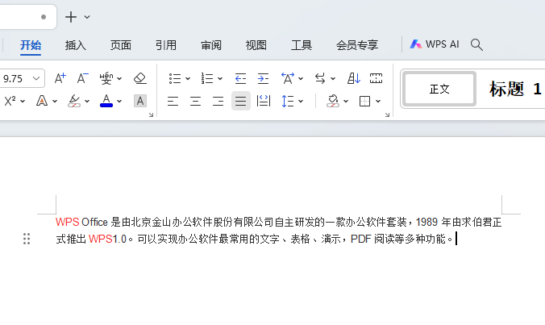Viewport: 545px width, 325px height.
Task: Toggle character shading A button
Action: point(140,101)
